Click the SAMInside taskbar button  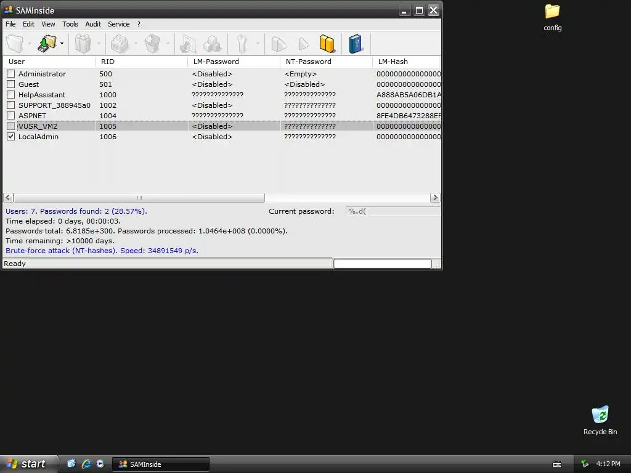click(161, 464)
